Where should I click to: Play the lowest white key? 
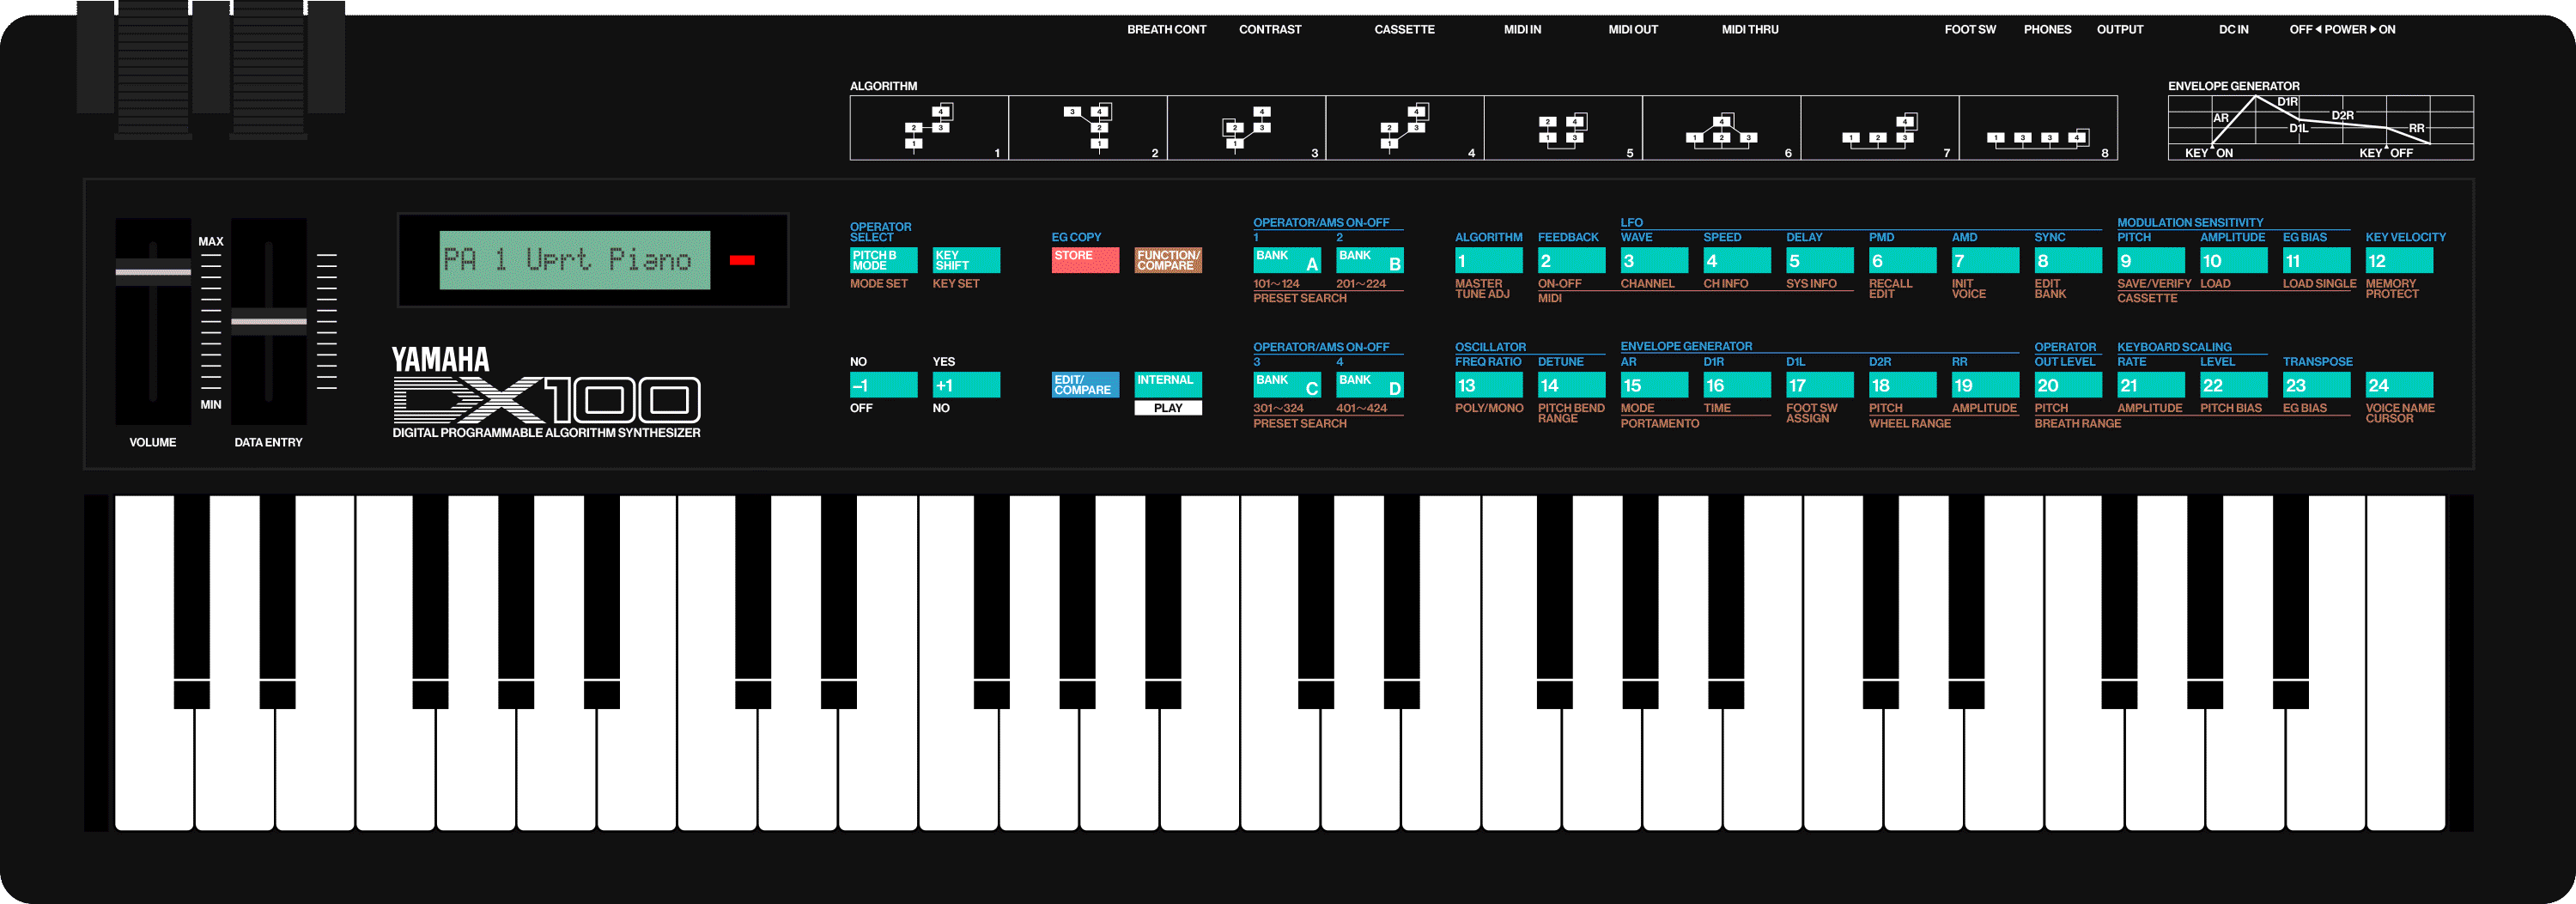[x=154, y=770]
